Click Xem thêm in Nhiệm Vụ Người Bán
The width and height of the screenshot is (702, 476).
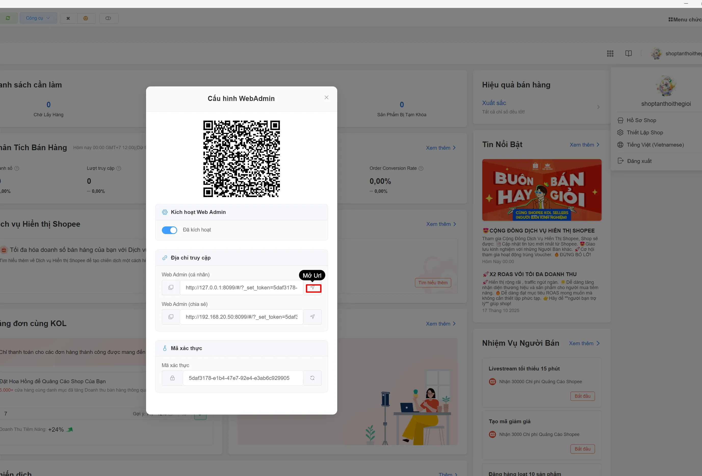(584, 343)
